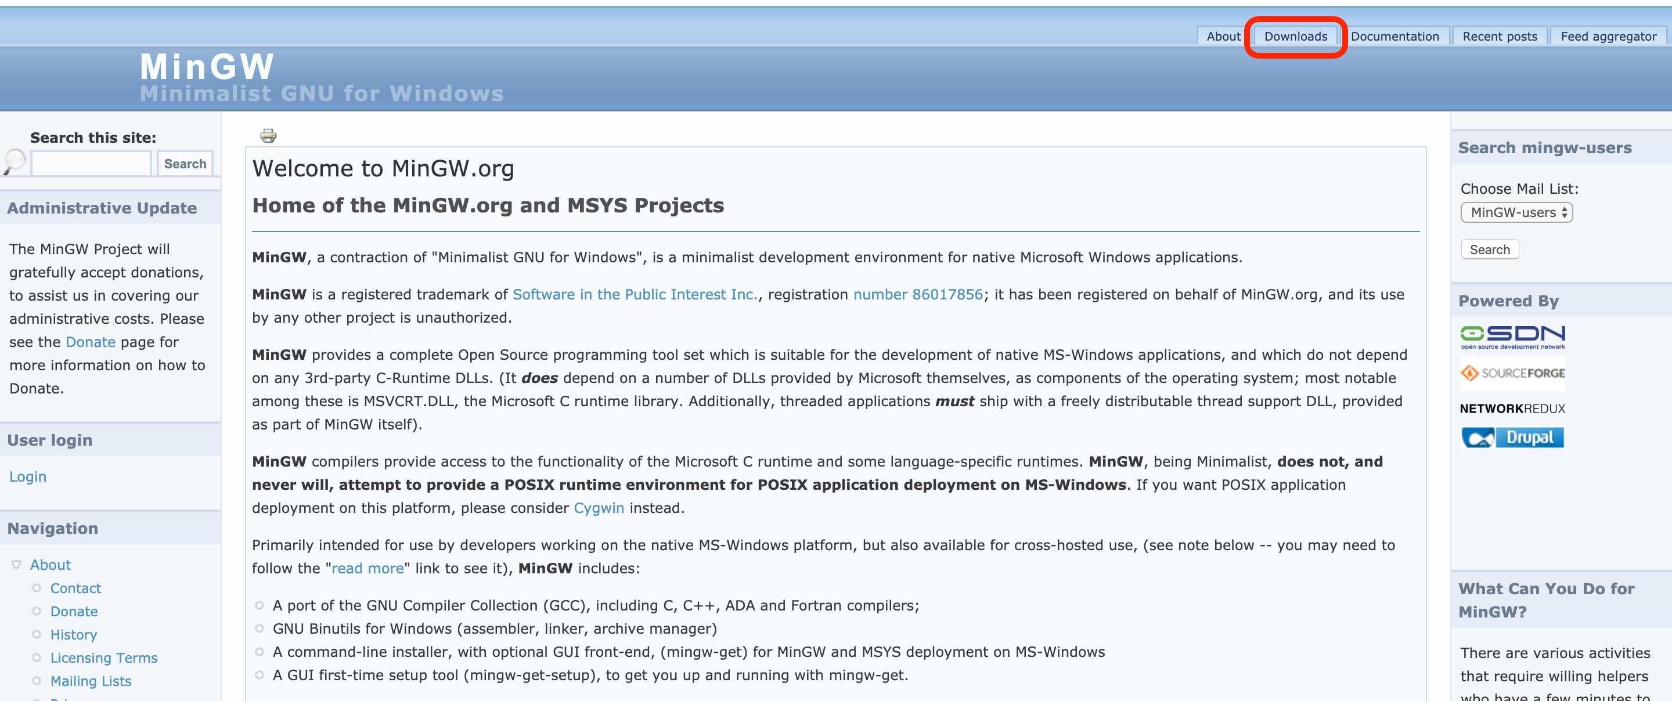Click the Welcome to MinGW.org heading
1672x701 pixels.
coord(383,169)
